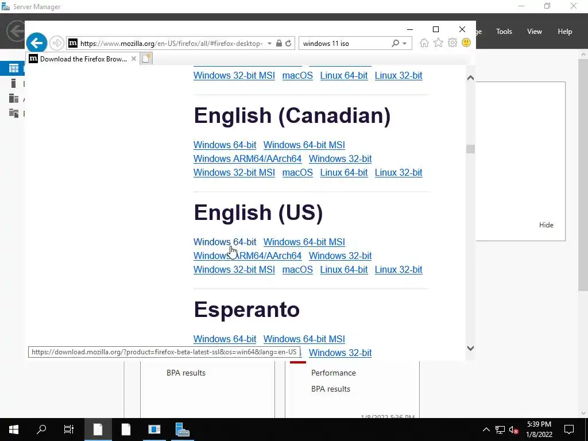Open the IE Home icon
Viewport: 588px width, 441px height.
(x=424, y=42)
